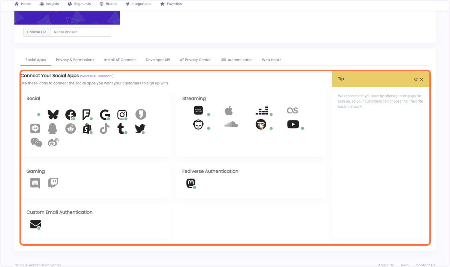Go to Home in top navigation

point(22,4)
